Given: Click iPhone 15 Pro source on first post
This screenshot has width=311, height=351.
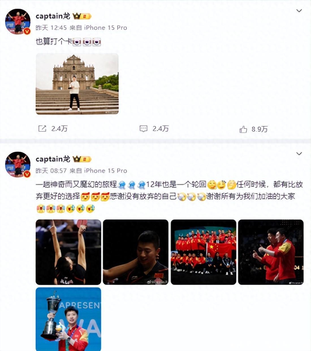Looking at the screenshot, I should point(105,28).
